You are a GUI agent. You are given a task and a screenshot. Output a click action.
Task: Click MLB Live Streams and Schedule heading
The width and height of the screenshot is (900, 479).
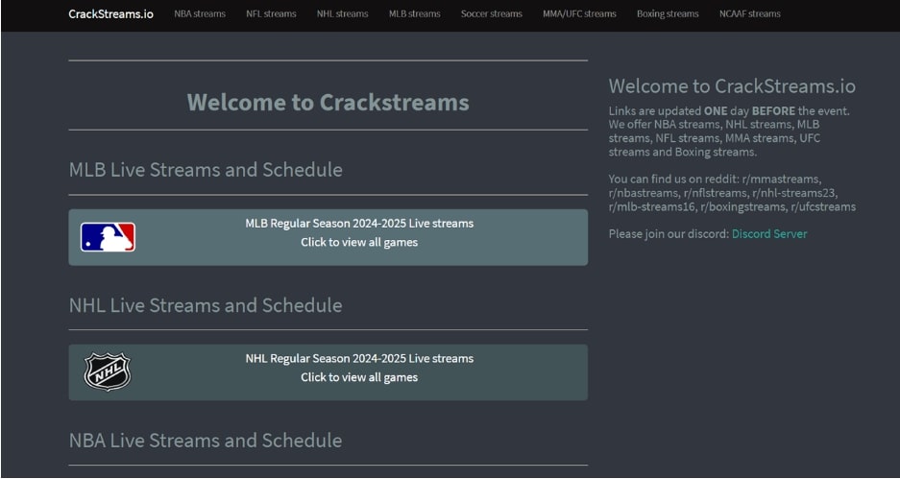click(x=206, y=170)
